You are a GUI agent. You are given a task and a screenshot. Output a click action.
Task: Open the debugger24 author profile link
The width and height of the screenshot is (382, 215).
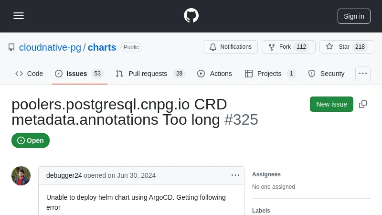coord(64,175)
